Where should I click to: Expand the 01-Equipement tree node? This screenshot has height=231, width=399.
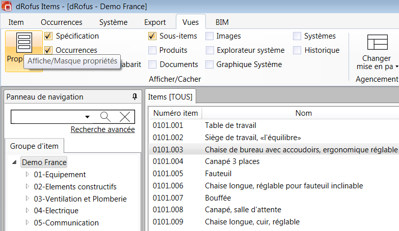(28, 174)
